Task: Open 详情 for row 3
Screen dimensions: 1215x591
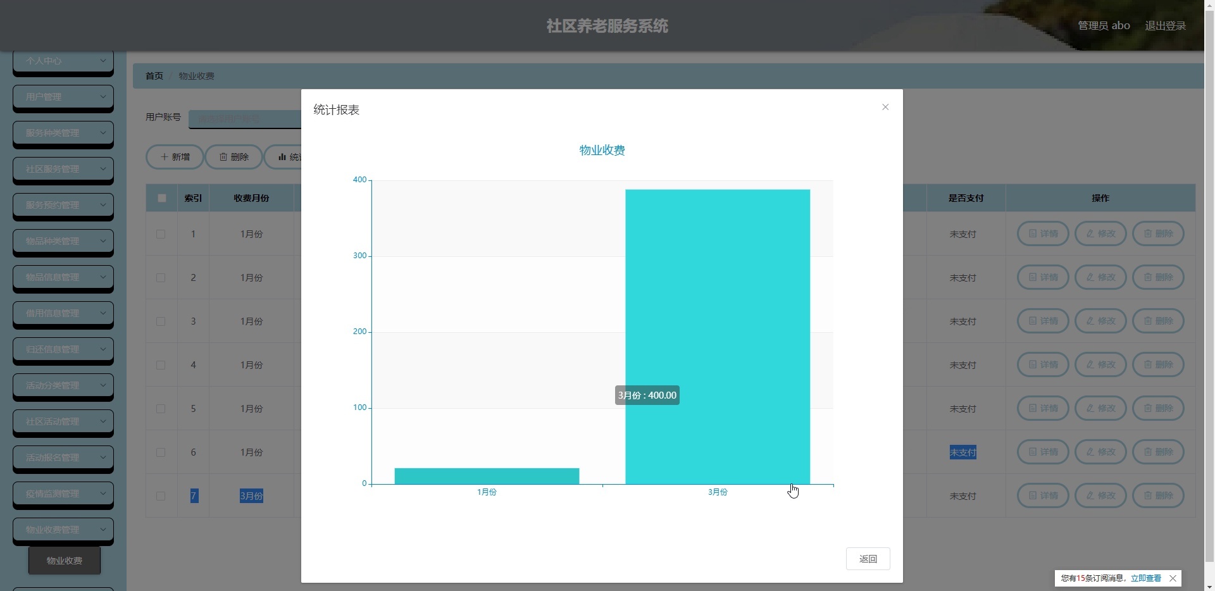Action: pyautogui.click(x=1043, y=321)
